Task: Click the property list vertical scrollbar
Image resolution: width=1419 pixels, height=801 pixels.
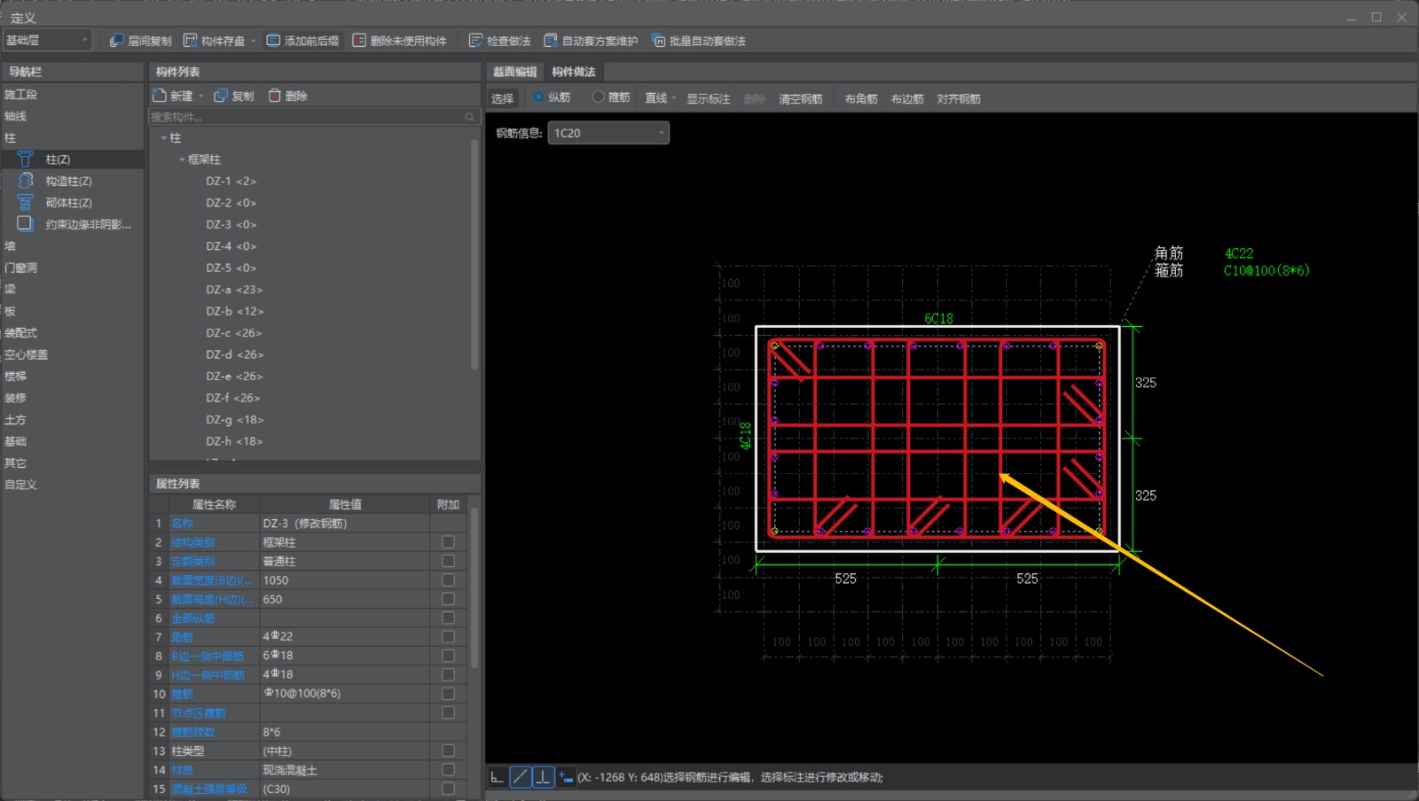Action: click(x=474, y=587)
